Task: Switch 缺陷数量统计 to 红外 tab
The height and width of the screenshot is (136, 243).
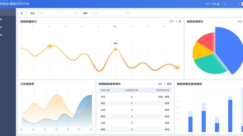Action: tap(172, 21)
